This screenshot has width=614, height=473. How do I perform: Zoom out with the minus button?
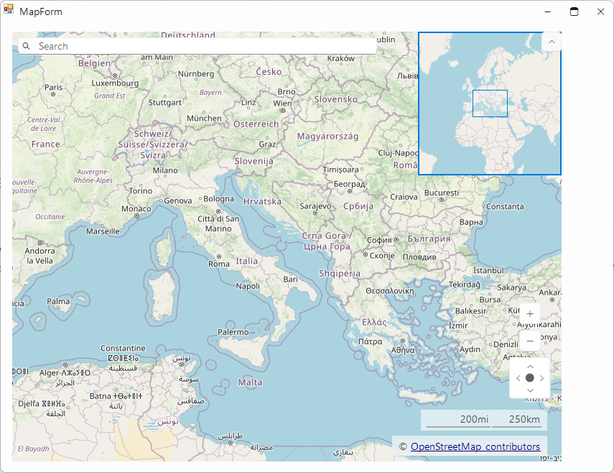click(530, 341)
